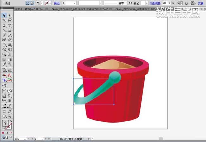The width and height of the screenshot is (206, 142).
Task: Select the Column Graph tool
Action: 10,70
